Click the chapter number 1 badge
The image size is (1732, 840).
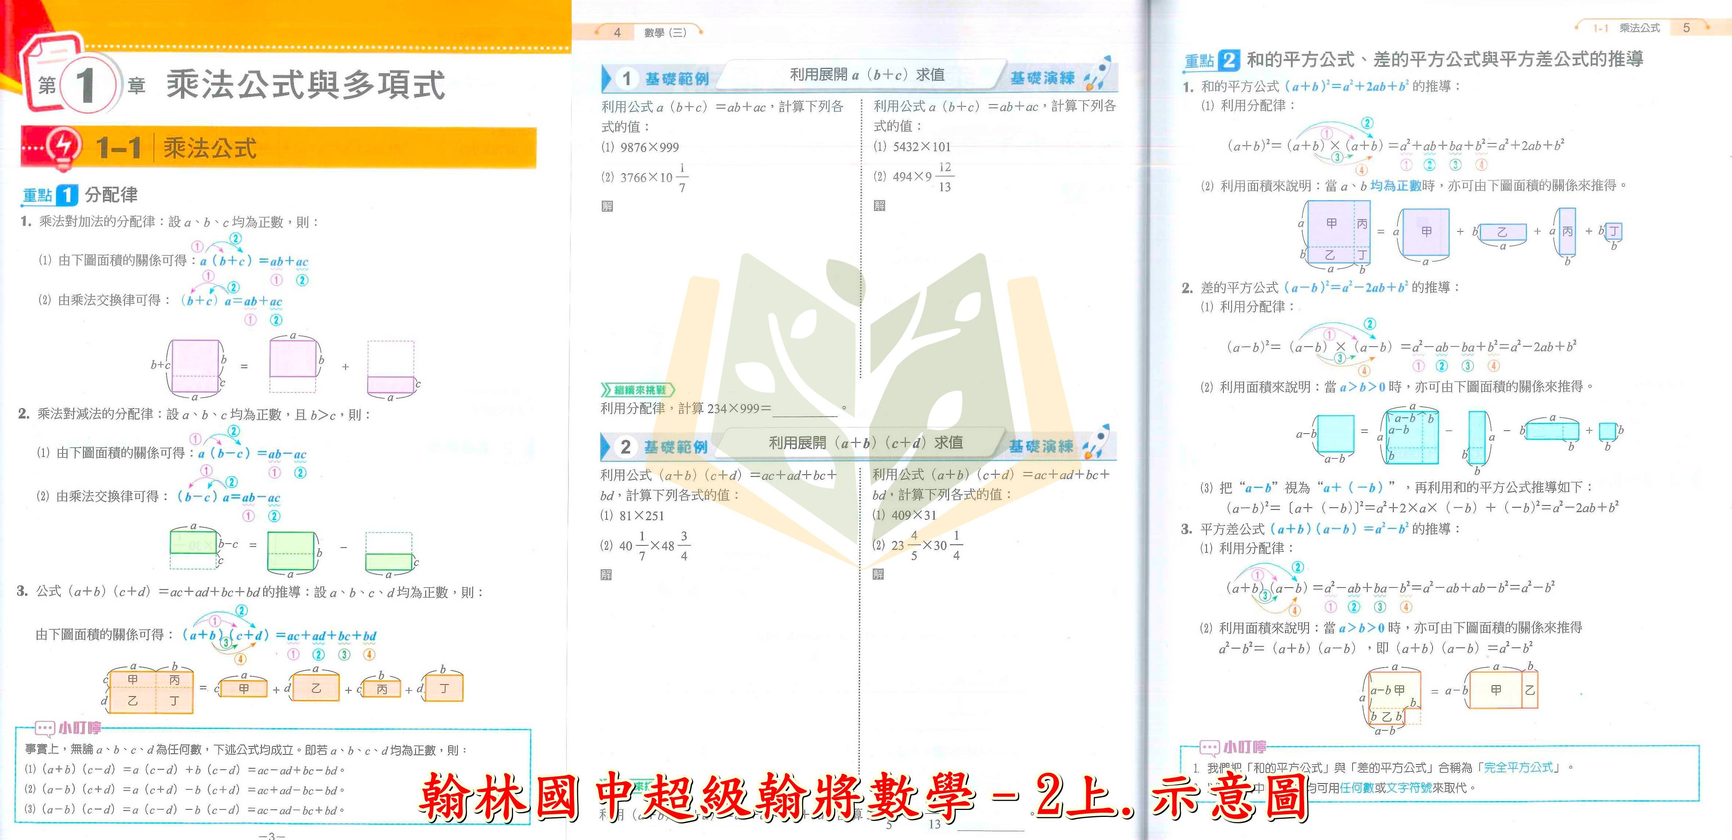tap(87, 86)
